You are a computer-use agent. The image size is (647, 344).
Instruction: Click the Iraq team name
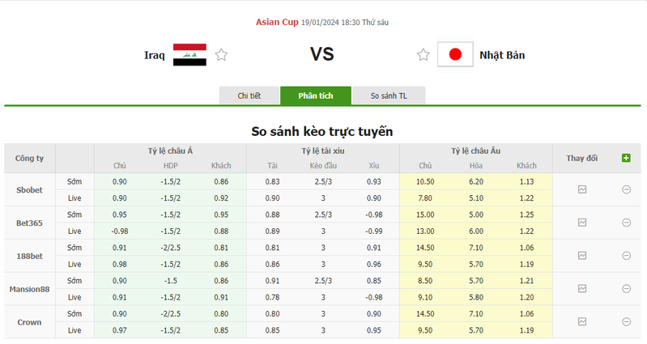point(155,55)
